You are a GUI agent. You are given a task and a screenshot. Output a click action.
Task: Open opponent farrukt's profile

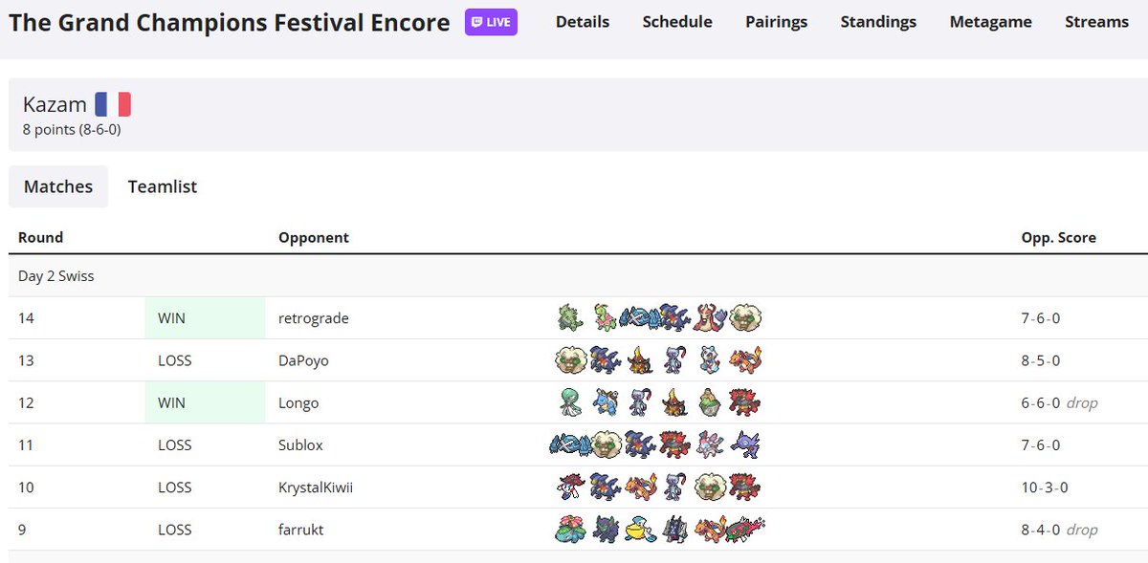(x=301, y=529)
